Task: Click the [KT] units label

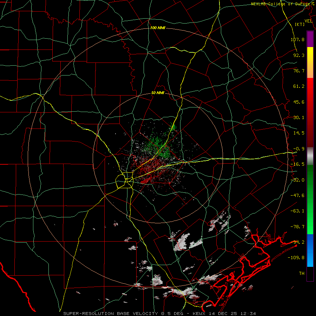Action: pyautogui.click(x=300, y=24)
